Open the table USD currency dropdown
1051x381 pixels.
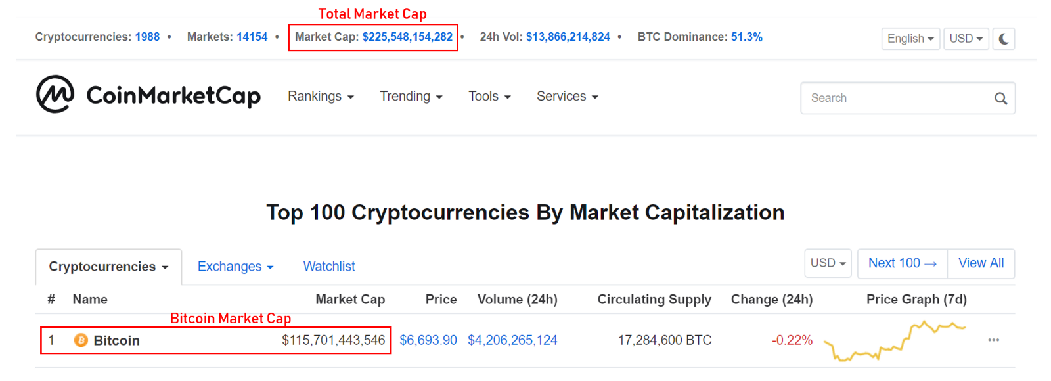[828, 263]
